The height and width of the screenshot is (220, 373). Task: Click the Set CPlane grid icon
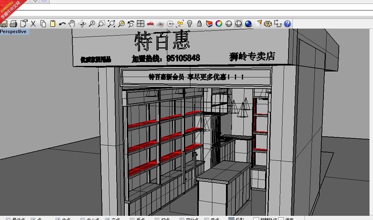160,24
